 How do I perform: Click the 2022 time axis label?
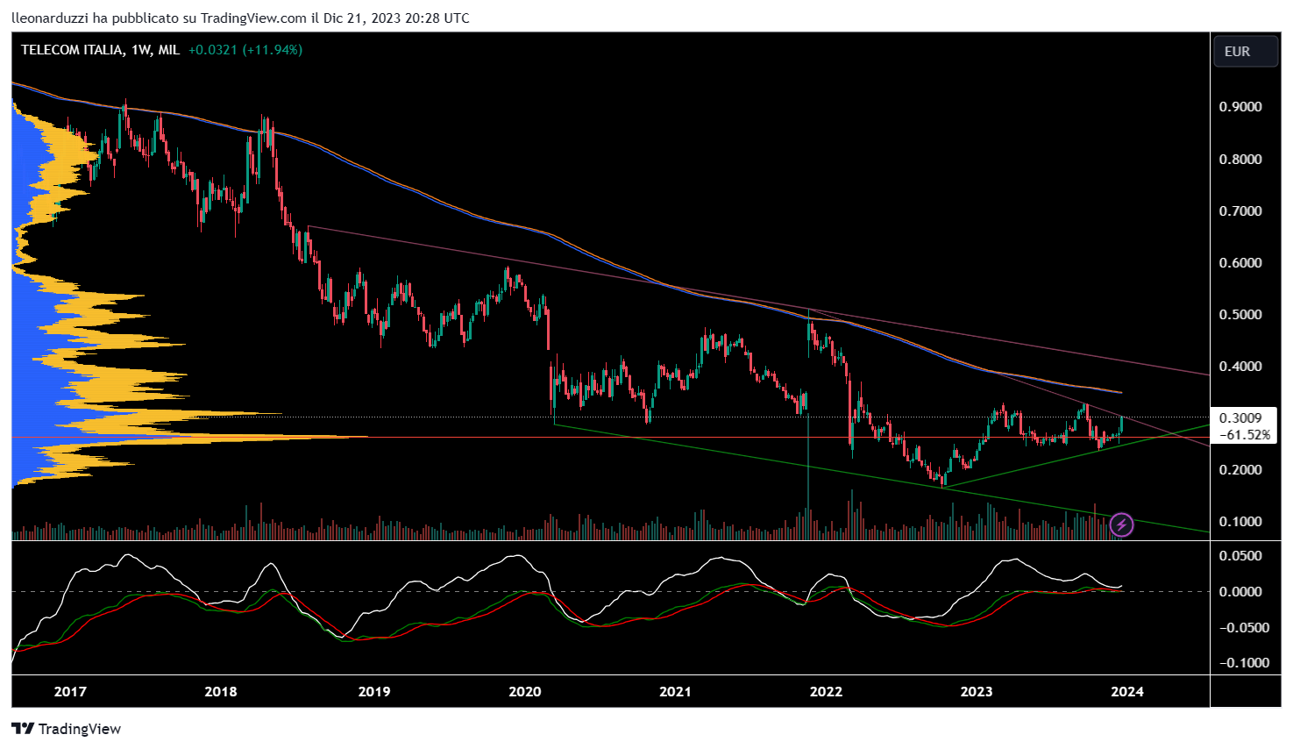(x=826, y=692)
